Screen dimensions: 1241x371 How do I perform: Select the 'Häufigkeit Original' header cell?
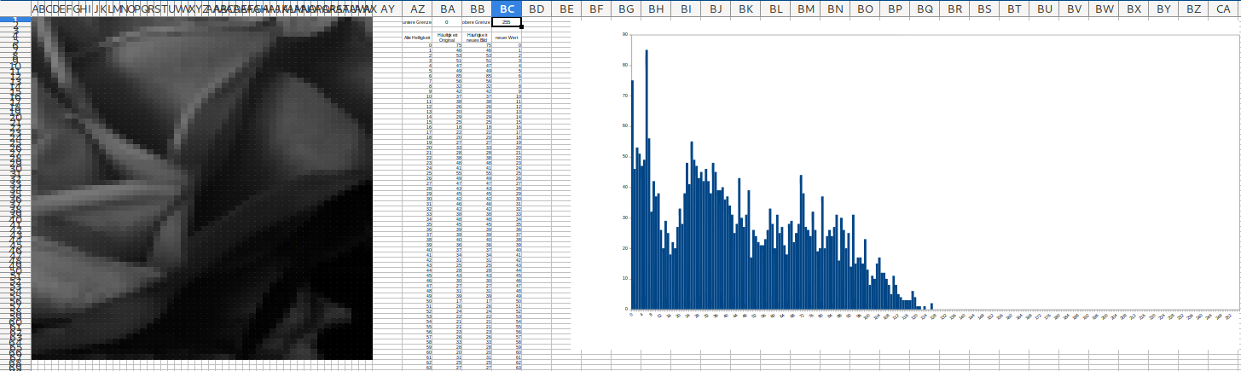(447, 38)
